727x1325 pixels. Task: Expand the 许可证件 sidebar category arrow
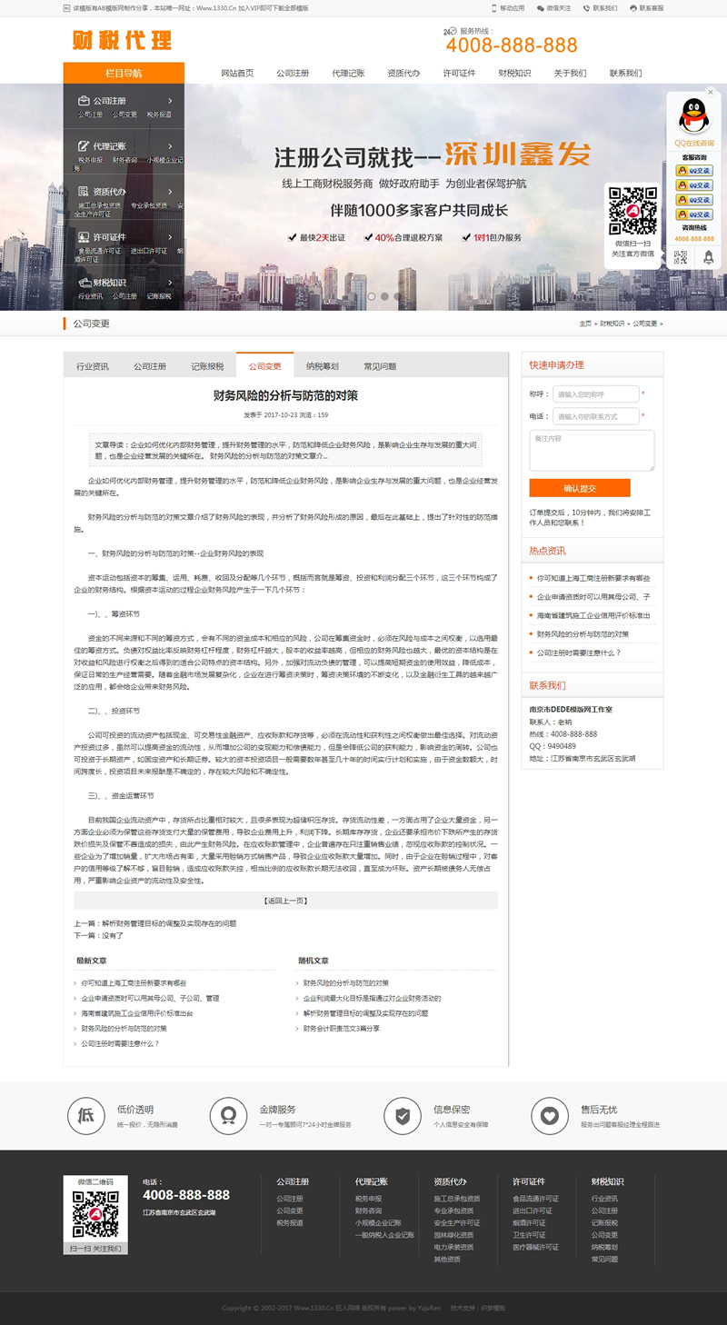point(170,237)
